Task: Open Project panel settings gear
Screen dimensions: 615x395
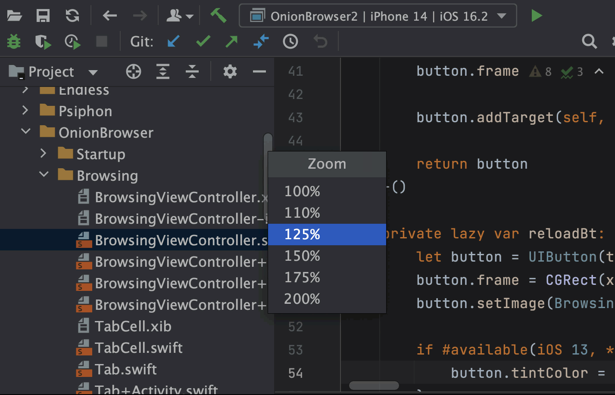Action: (230, 71)
